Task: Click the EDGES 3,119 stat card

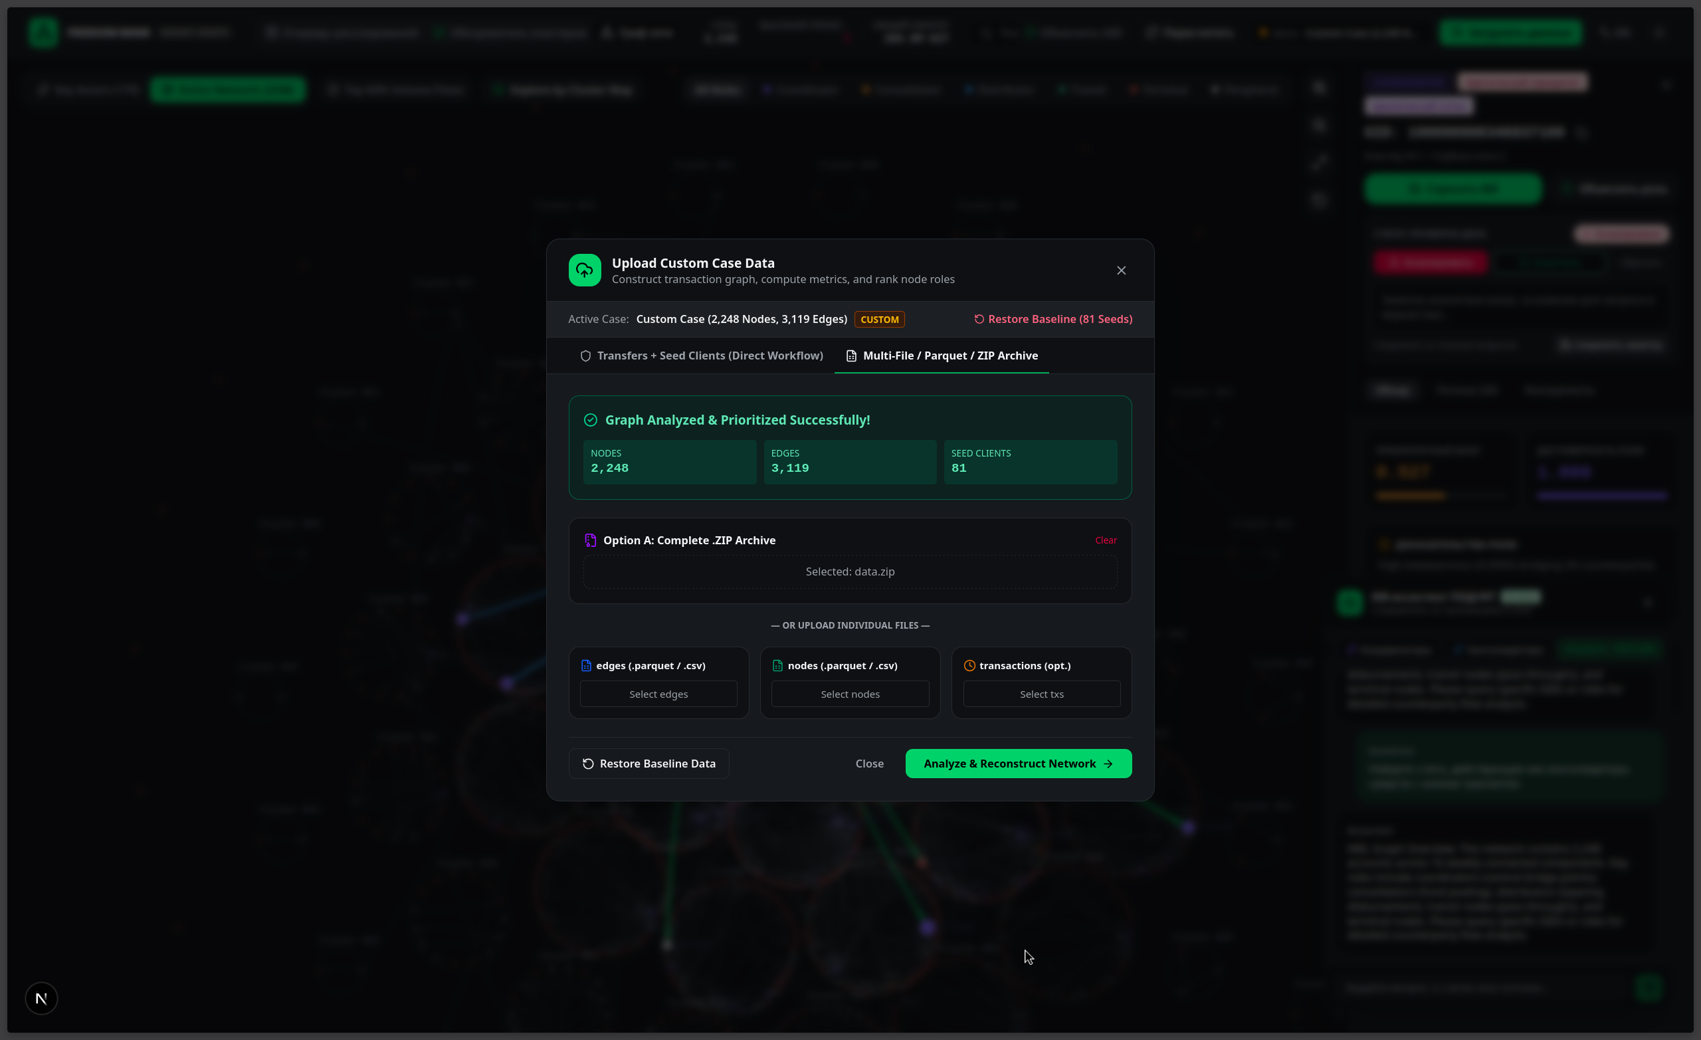Action: click(850, 461)
